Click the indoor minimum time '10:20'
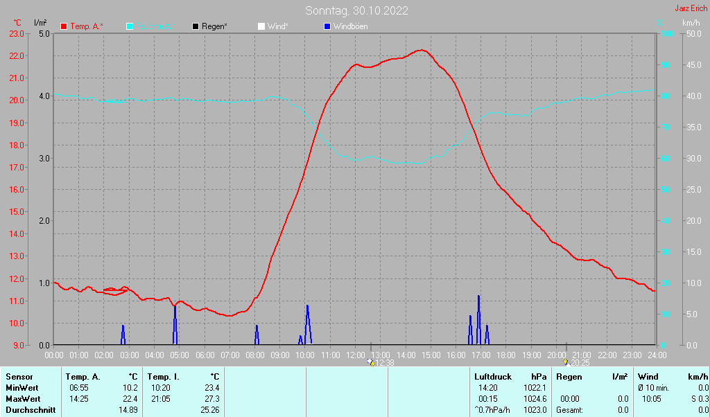This screenshot has width=710, height=417. [x=160, y=388]
